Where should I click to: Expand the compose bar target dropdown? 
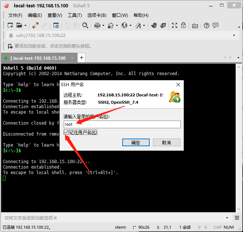(x=227, y=218)
